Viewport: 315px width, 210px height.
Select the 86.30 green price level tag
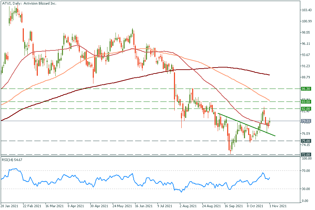pos(306,89)
